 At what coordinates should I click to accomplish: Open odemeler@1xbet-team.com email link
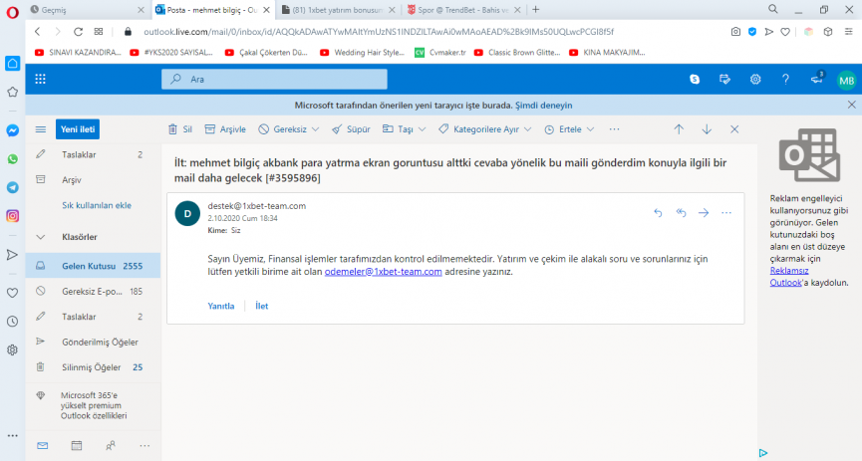point(384,272)
